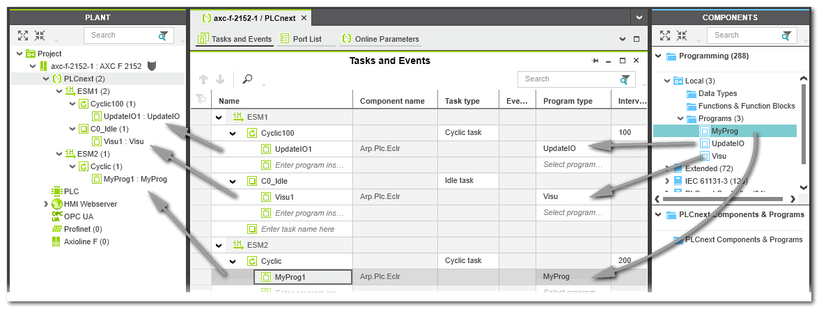
Task: Switch to the Online Parameters tab
Action: pyautogui.click(x=380, y=39)
